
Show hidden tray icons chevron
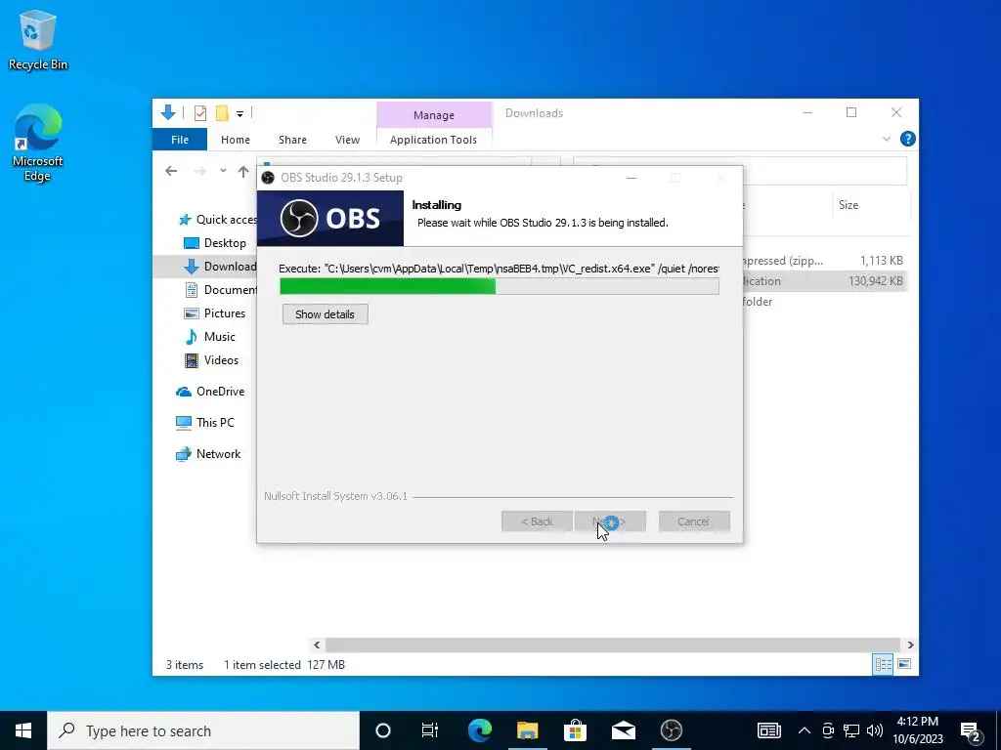click(x=805, y=730)
